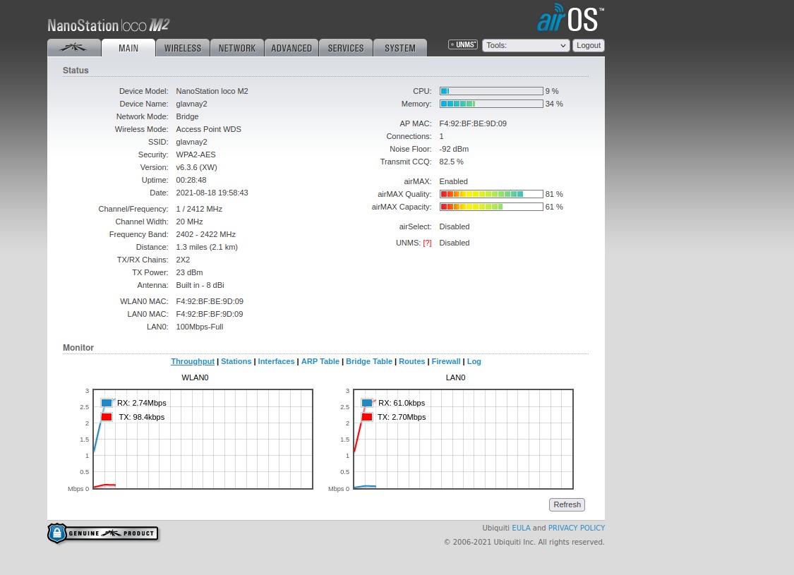Open the Firewall monitor link
This screenshot has width=794, height=575.
pyautogui.click(x=445, y=361)
